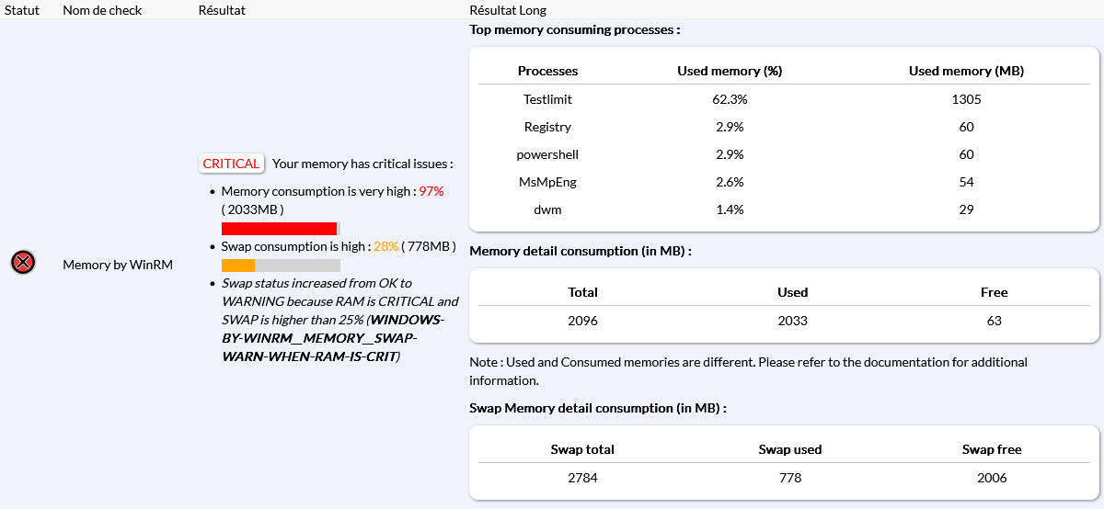Viewport: 1104px width, 509px height.
Task: Click the orange 28% swap percentage
Action: tap(385, 246)
